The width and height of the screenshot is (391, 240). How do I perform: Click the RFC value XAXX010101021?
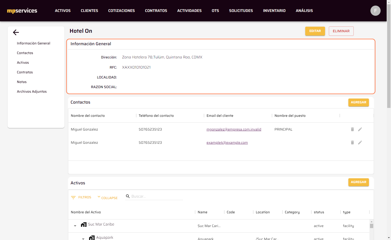(136, 67)
